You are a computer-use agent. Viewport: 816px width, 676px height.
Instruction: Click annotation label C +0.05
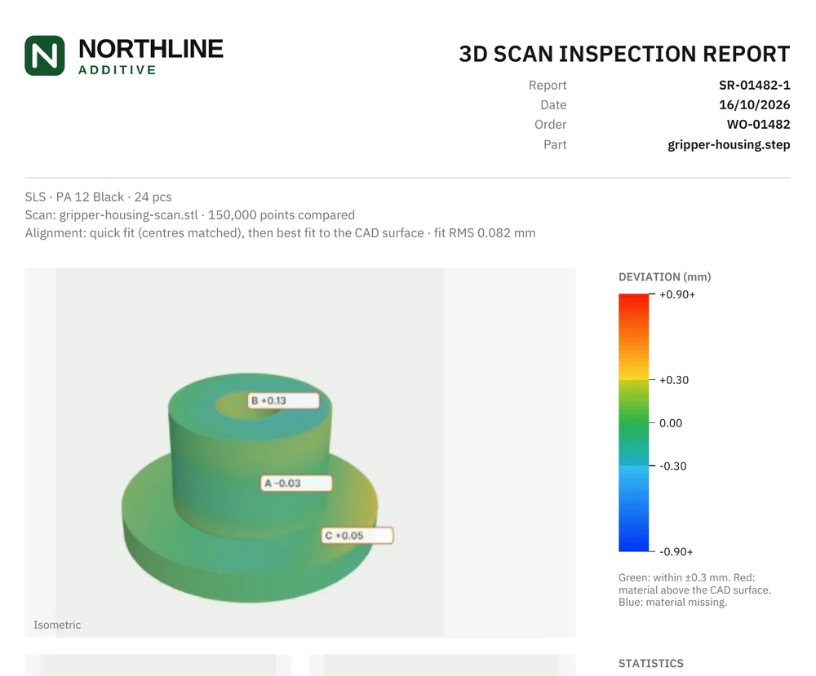(x=357, y=536)
